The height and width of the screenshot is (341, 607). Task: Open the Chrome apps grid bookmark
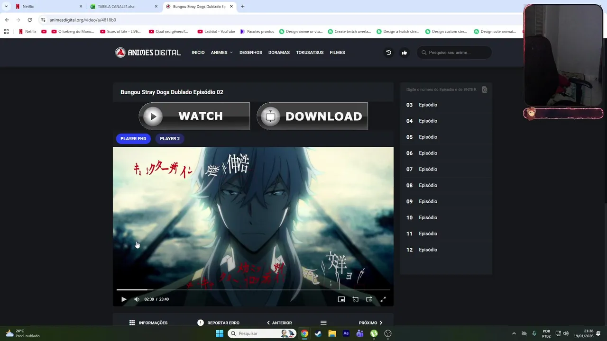point(6,32)
